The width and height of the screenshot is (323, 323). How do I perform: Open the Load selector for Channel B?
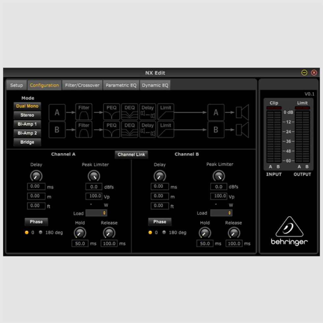(x=221, y=213)
